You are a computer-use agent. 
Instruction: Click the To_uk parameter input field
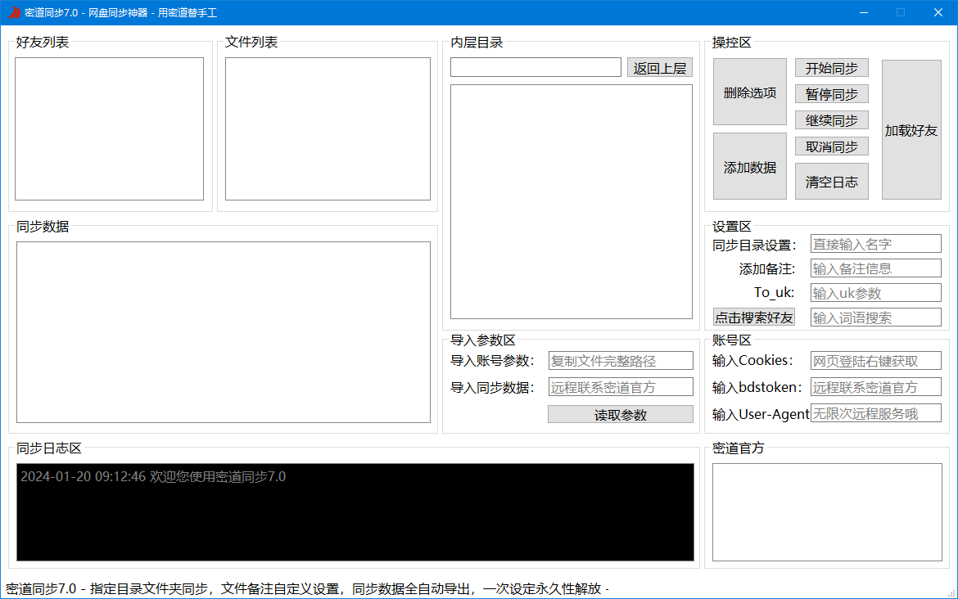click(x=875, y=292)
